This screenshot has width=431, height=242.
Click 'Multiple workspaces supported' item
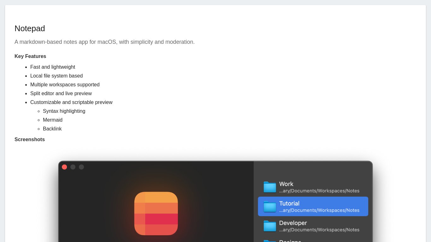[x=65, y=85]
